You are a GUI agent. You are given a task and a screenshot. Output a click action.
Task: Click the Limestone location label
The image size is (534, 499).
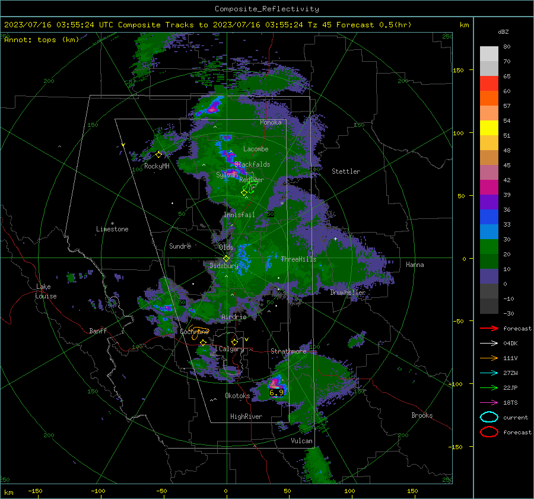tap(112, 229)
